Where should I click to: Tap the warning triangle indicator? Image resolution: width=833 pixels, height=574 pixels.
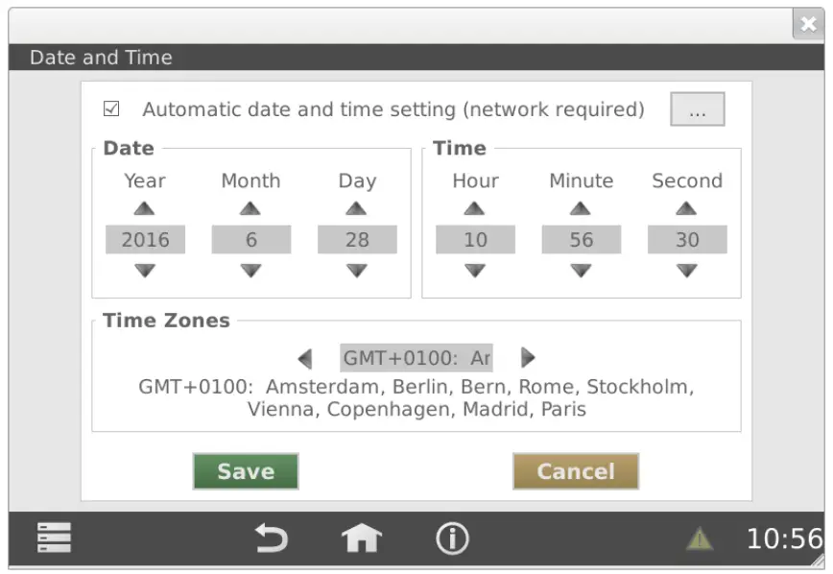pos(699,538)
